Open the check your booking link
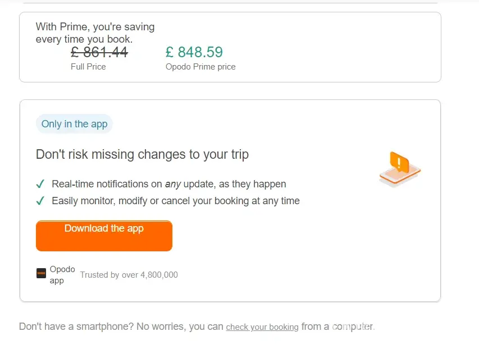The image size is (479, 345). [x=262, y=327]
